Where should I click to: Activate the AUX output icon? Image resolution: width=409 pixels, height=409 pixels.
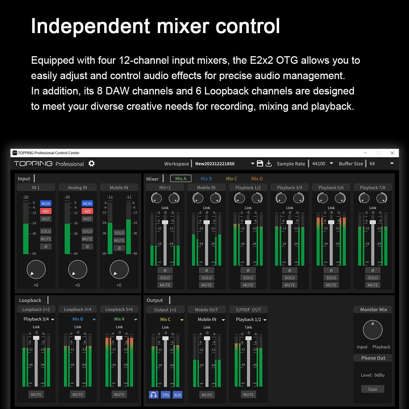(178, 395)
